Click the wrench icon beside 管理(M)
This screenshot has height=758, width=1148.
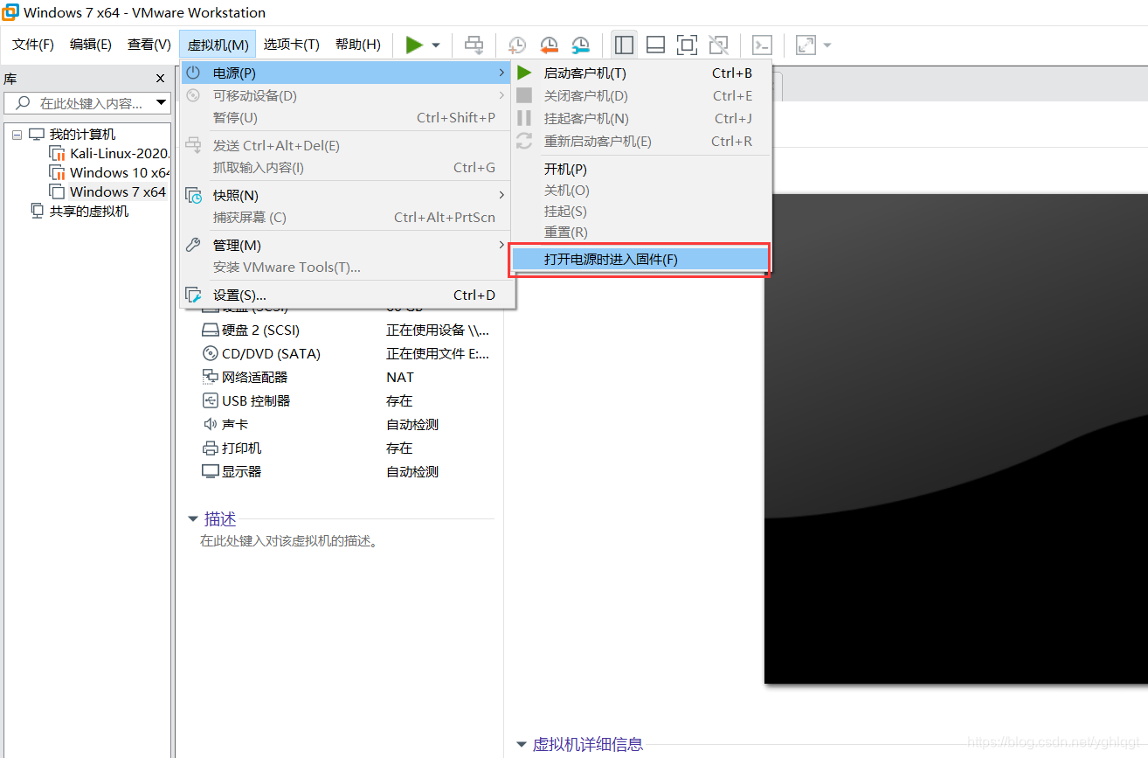tap(194, 245)
